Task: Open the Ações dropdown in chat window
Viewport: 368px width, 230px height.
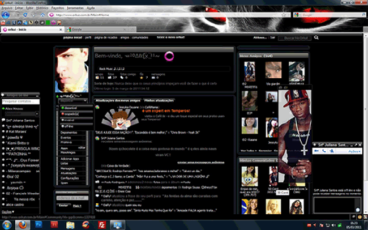Action: click(x=354, y=151)
